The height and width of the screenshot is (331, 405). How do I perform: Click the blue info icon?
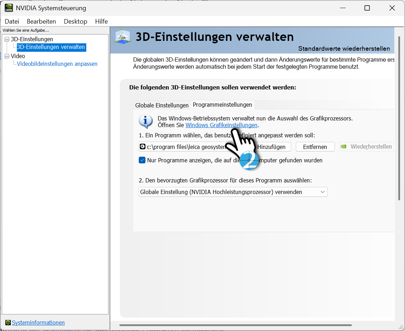(x=146, y=121)
